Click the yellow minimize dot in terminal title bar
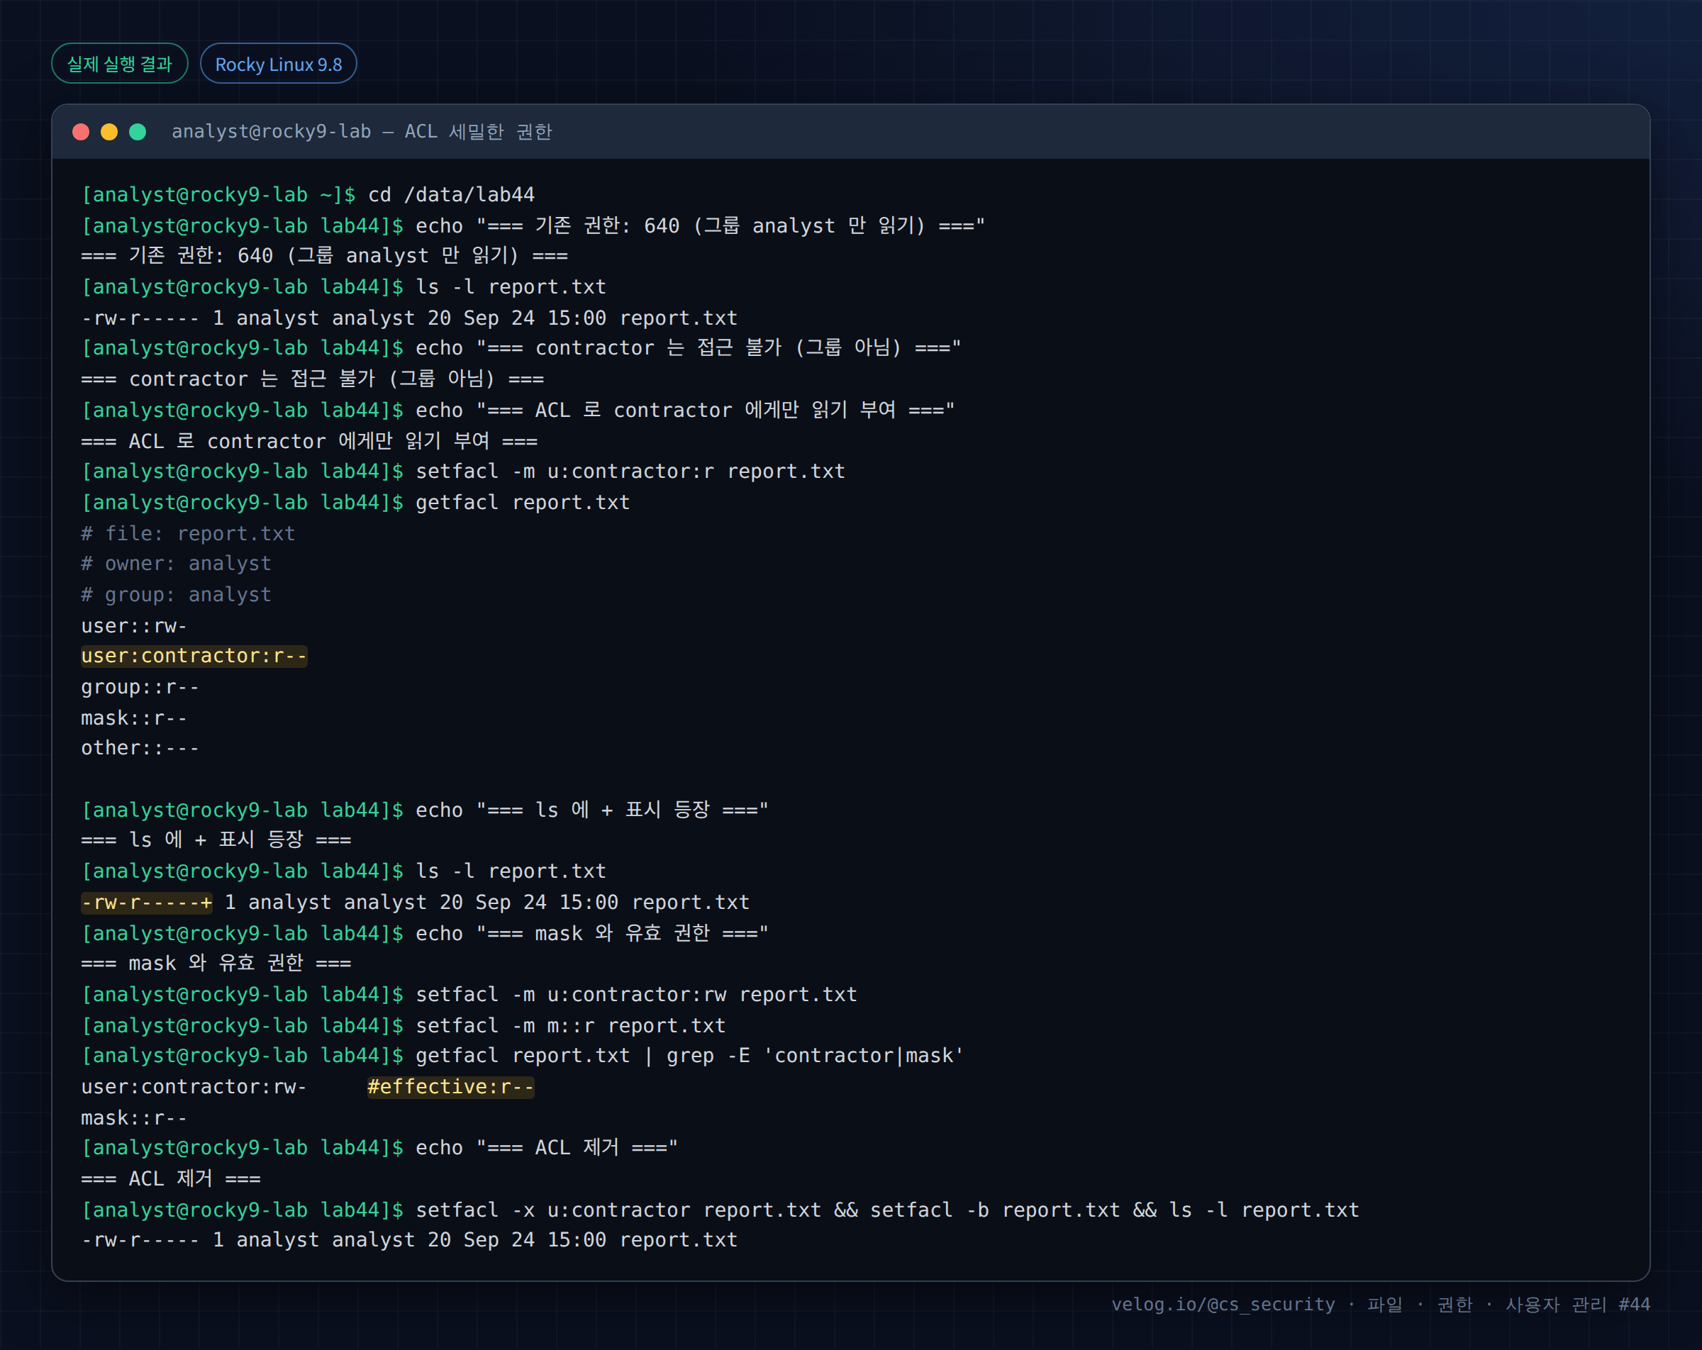 pyautogui.click(x=109, y=132)
